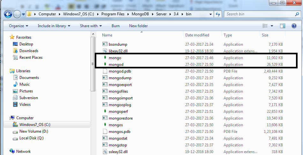Click Computer in the address breadcrumb
The image size is (303, 155).
coord(47,14)
